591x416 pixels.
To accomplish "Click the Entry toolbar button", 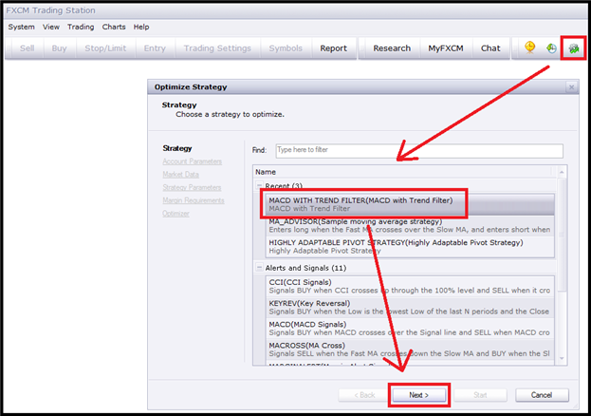I will click(x=155, y=48).
